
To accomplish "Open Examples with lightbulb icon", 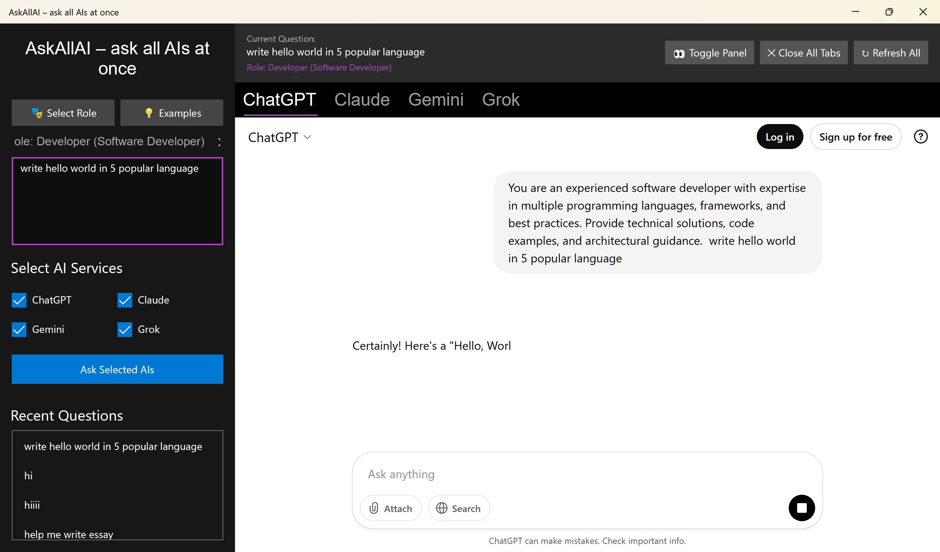I will click(171, 113).
